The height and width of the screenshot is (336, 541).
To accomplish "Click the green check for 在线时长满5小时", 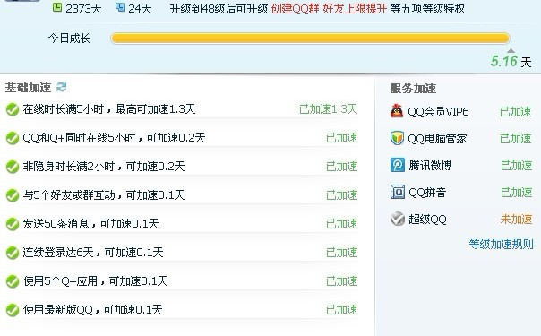I will 13,109.
